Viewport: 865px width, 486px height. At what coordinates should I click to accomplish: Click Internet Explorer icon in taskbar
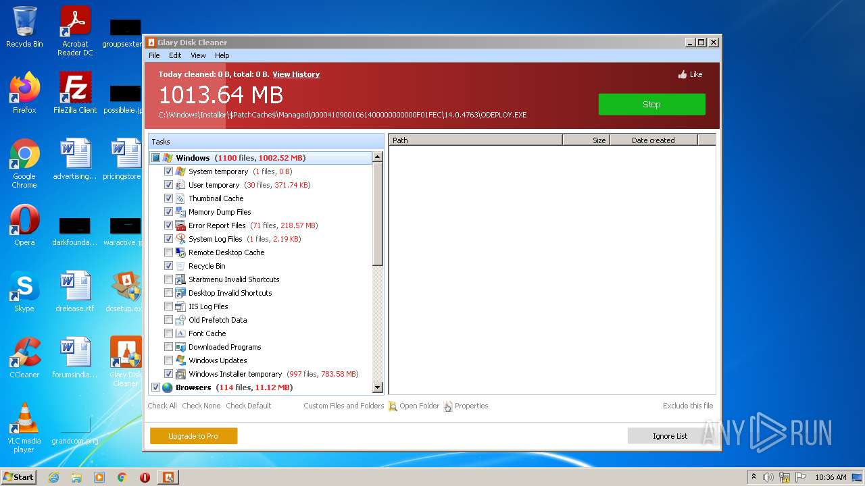53,477
